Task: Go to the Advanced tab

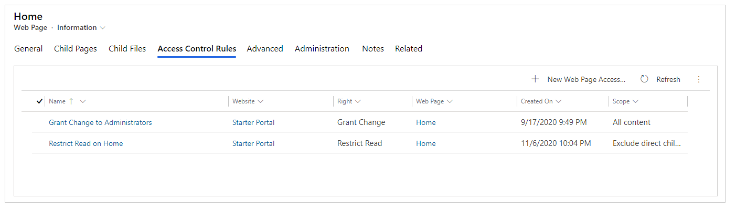Action: [x=265, y=49]
